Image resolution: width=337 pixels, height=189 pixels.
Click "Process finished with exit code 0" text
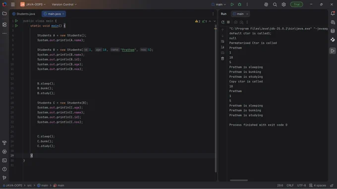click(x=258, y=125)
